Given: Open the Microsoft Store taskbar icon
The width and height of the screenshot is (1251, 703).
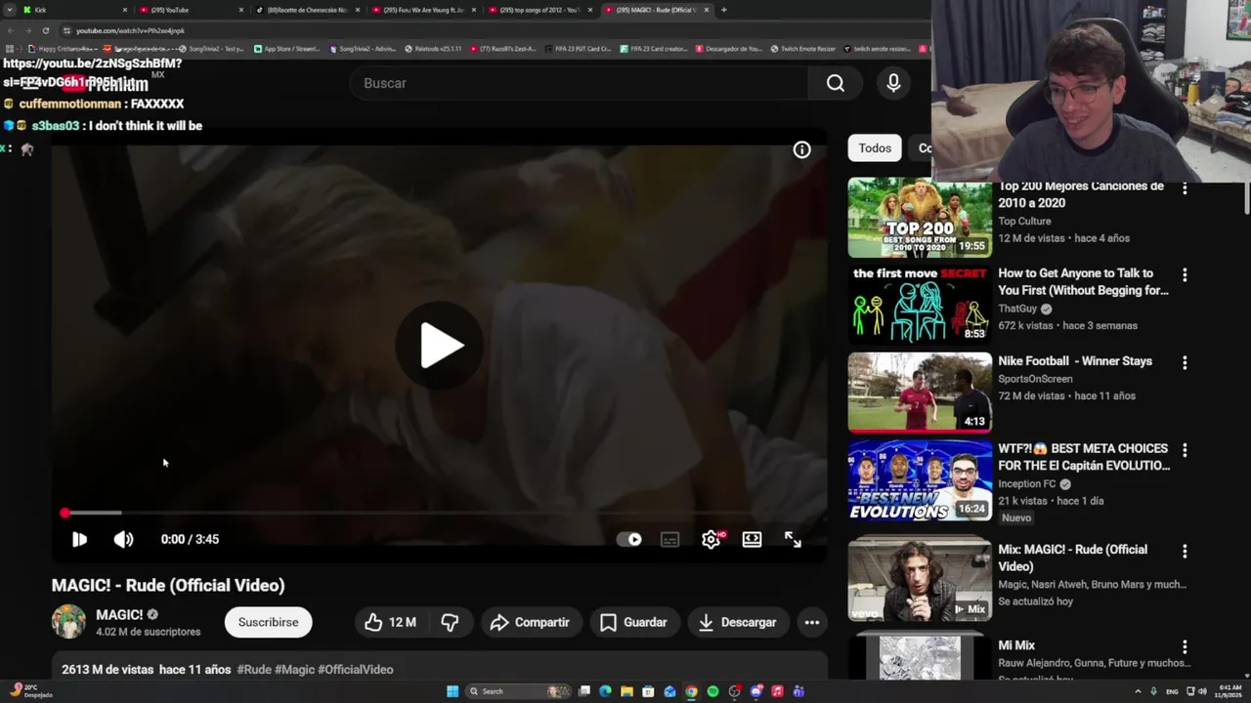Looking at the screenshot, I should (648, 691).
